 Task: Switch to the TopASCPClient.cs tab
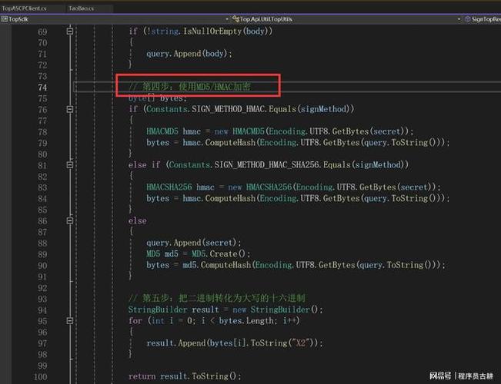[23, 8]
